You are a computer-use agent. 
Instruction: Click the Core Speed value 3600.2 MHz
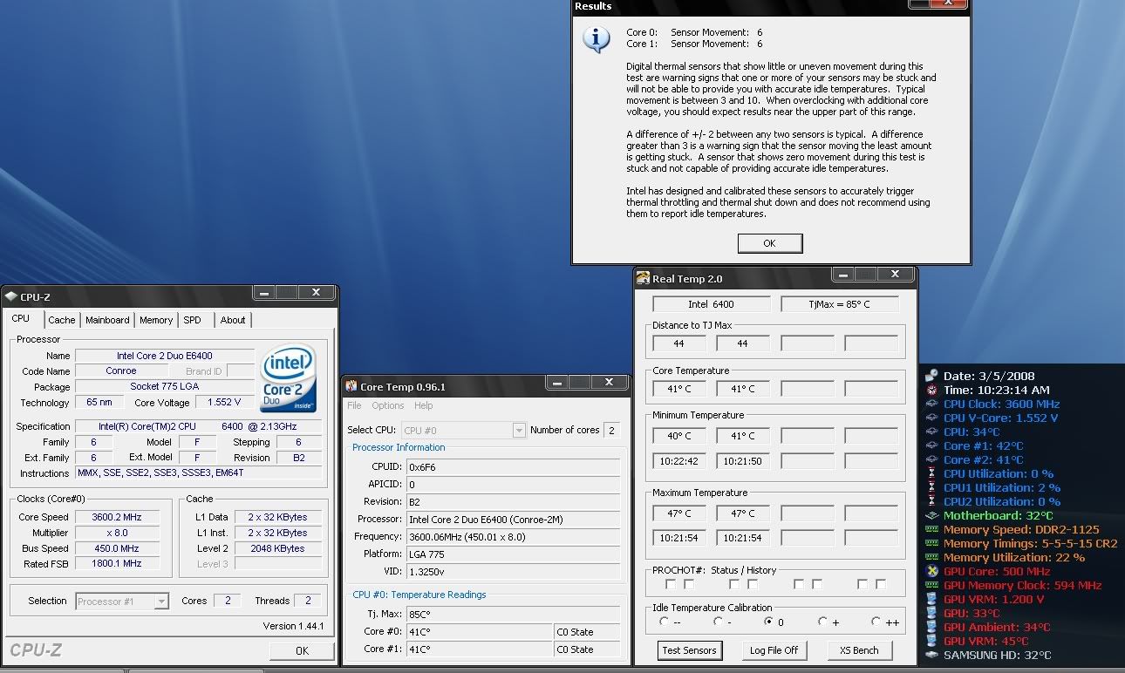pos(117,517)
